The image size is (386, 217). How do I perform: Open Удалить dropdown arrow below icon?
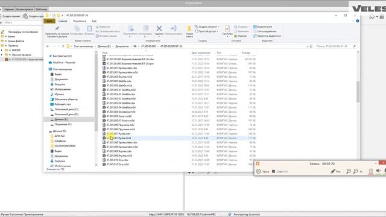point(159,37)
